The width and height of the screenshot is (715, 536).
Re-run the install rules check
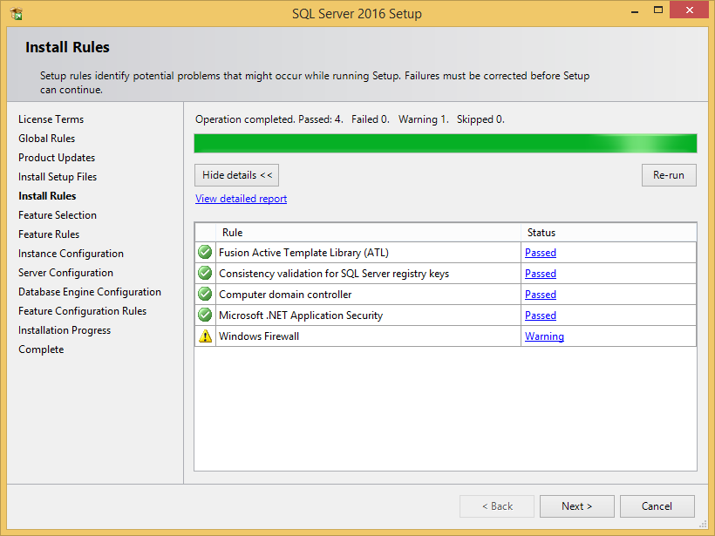(x=669, y=175)
